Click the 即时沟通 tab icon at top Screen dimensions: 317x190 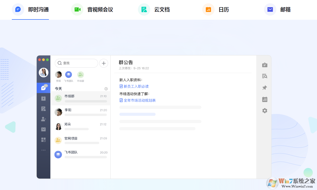(18, 9)
